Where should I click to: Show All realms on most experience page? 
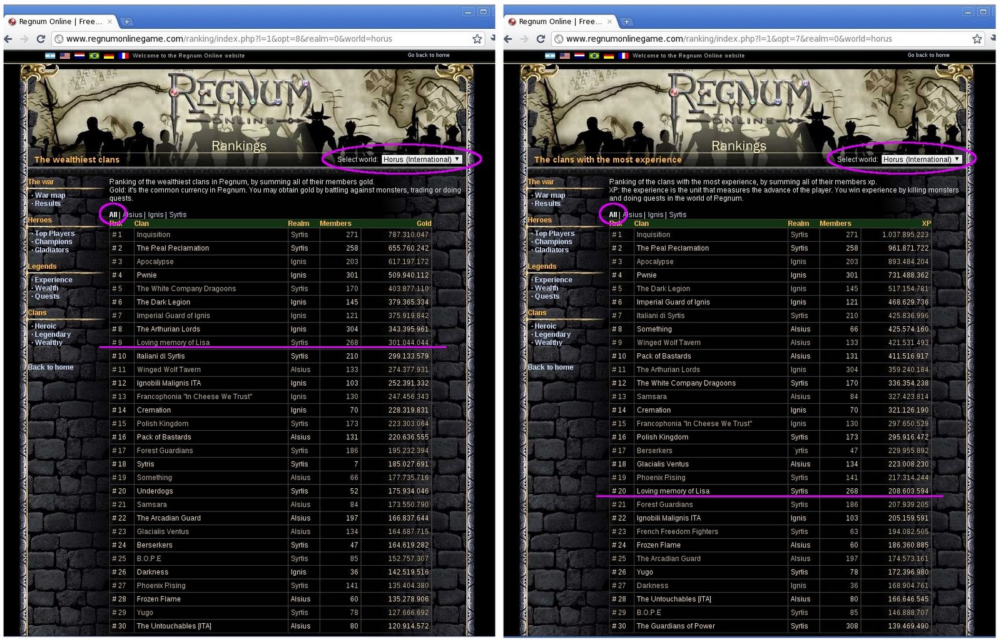(613, 214)
